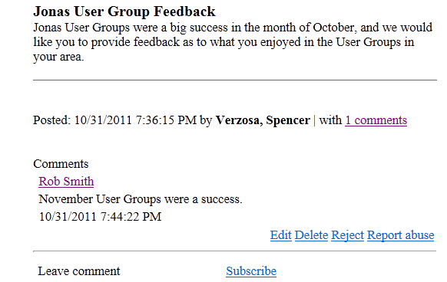Click the divider line above "Leave comment"
447x282 pixels.
[x=234, y=251]
